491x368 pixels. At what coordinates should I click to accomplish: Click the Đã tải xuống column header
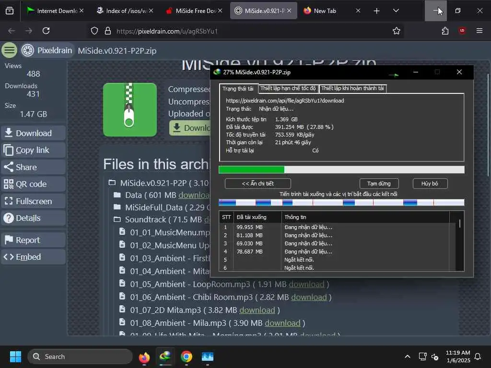click(x=257, y=217)
